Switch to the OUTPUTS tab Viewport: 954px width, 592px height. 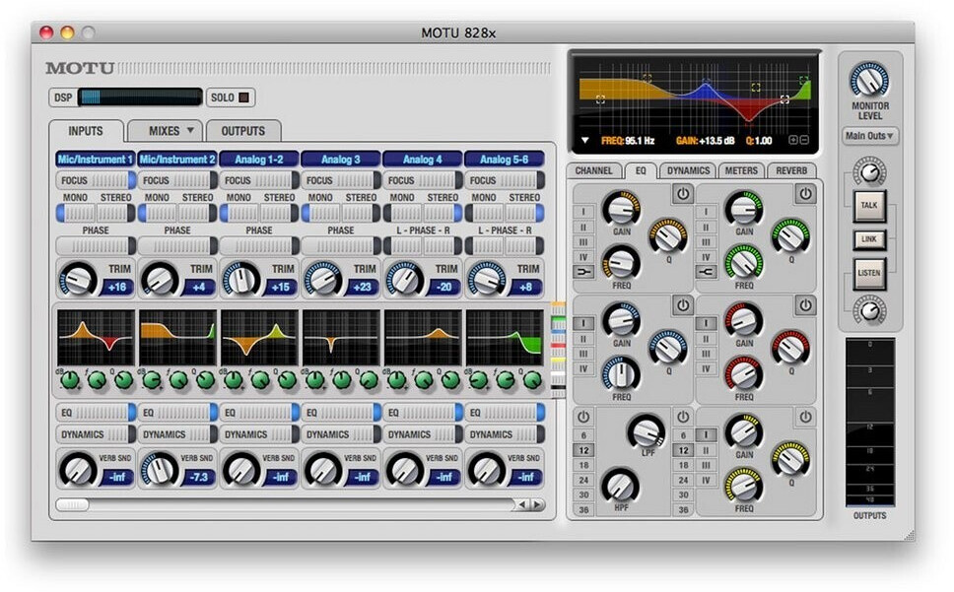pyautogui.click(x=242, y=131)
